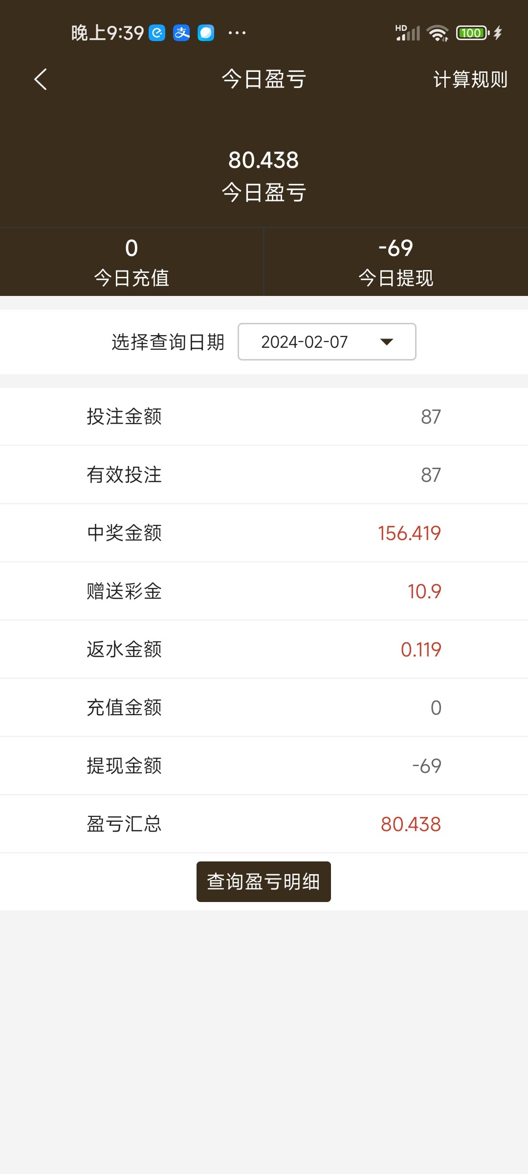Tap the three-dot notification overflow icon
This screenshot has width=528, height=1174.
[x=237, y=33]
